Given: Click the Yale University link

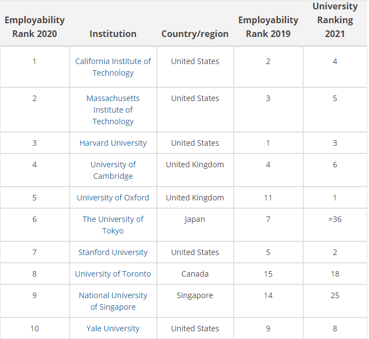Looking at the screenshot, I should tap(113, 328).
